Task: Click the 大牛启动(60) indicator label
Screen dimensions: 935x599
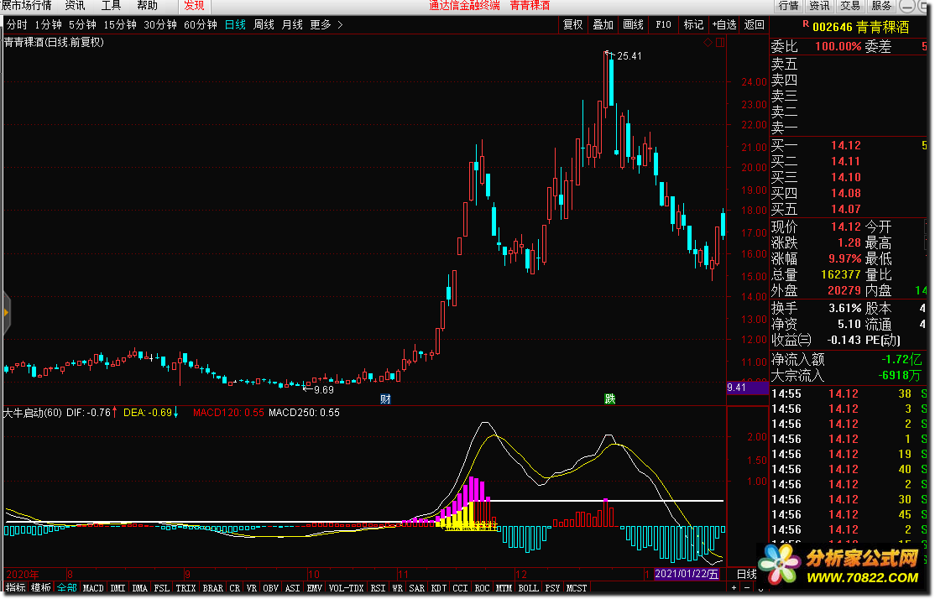Action: [32, 413]
